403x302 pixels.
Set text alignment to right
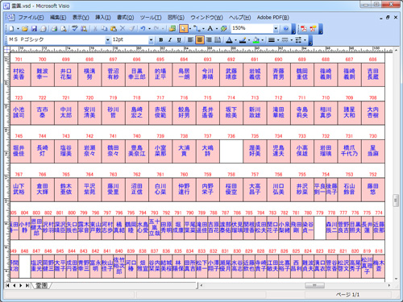coord(209,40)
